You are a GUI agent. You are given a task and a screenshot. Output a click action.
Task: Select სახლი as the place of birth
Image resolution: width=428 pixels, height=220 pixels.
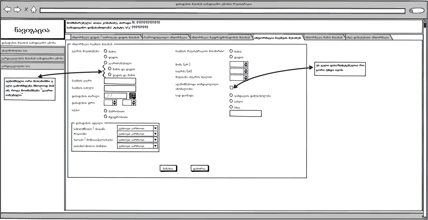pos(231,101)
